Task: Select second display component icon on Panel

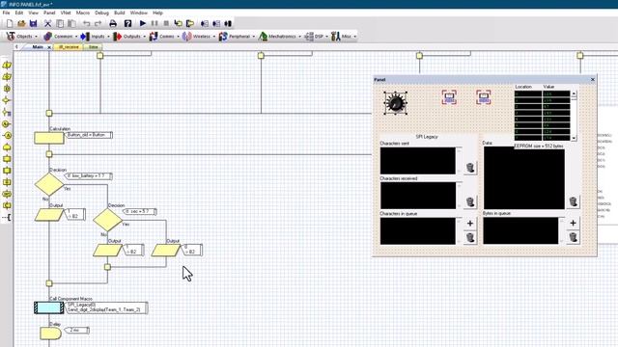Action: pyautogui.click(x=483, y=97)
